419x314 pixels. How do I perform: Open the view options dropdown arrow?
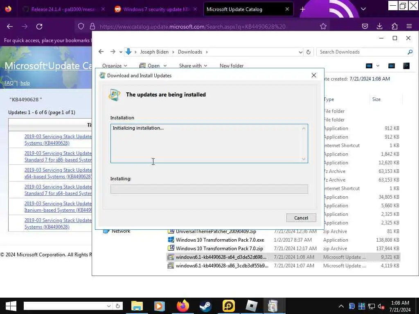click(378, 66)
